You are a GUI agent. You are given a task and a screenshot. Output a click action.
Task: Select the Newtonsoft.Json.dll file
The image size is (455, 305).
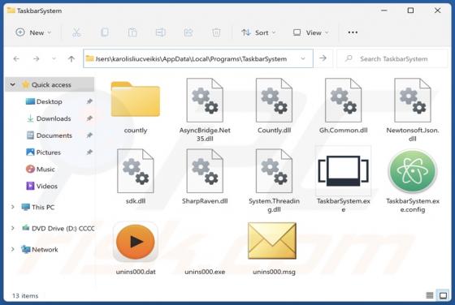pos(413,101)
